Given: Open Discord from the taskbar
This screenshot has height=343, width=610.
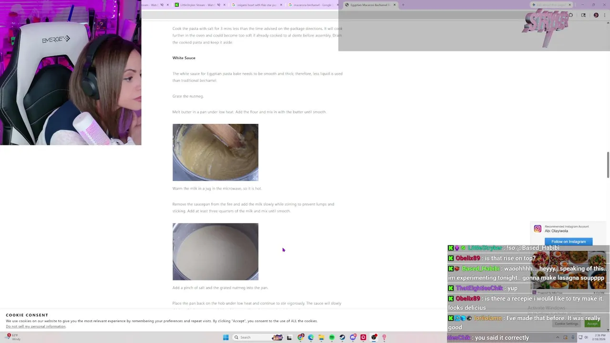Looking at the screenshot, I should pos(353,337).
